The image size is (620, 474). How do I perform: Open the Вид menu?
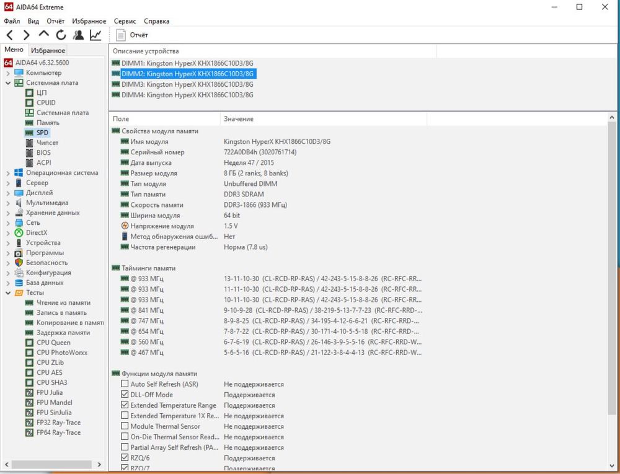[x=33, y=21]
